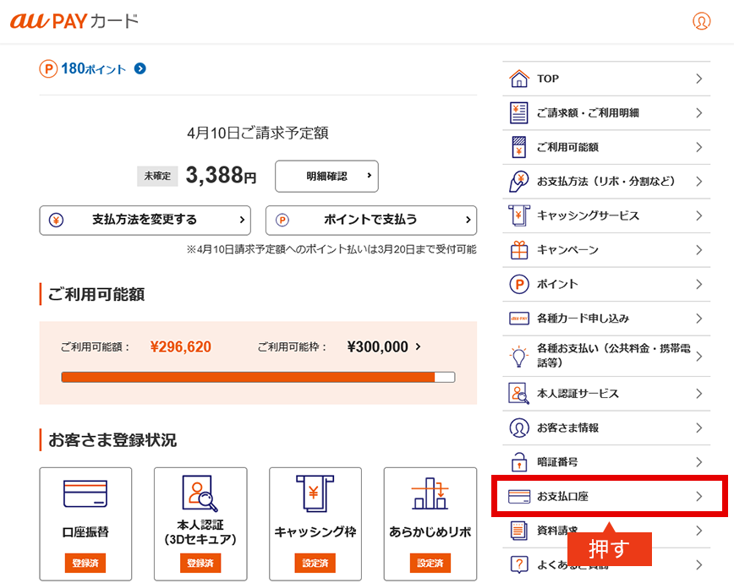Select お支払方法（リボ・分割など） menu item

(x=605, y=181)
